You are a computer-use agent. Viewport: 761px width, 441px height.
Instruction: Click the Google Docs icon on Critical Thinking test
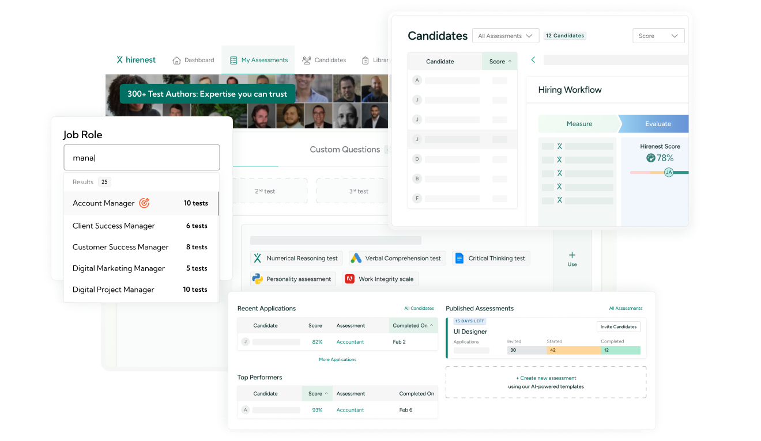[x=459, y=258]
